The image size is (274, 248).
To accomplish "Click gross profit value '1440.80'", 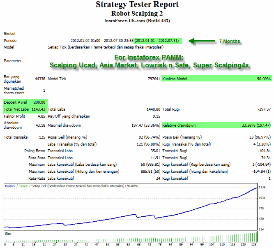I will pyautogui.click(x=153, y=109).
